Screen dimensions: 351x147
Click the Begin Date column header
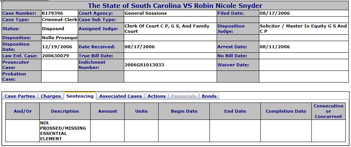coord(184,111)
